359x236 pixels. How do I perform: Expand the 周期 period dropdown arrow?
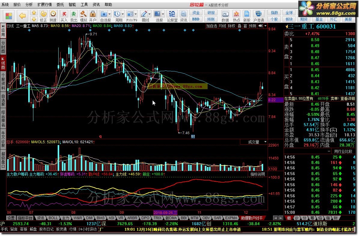(123, 14)
